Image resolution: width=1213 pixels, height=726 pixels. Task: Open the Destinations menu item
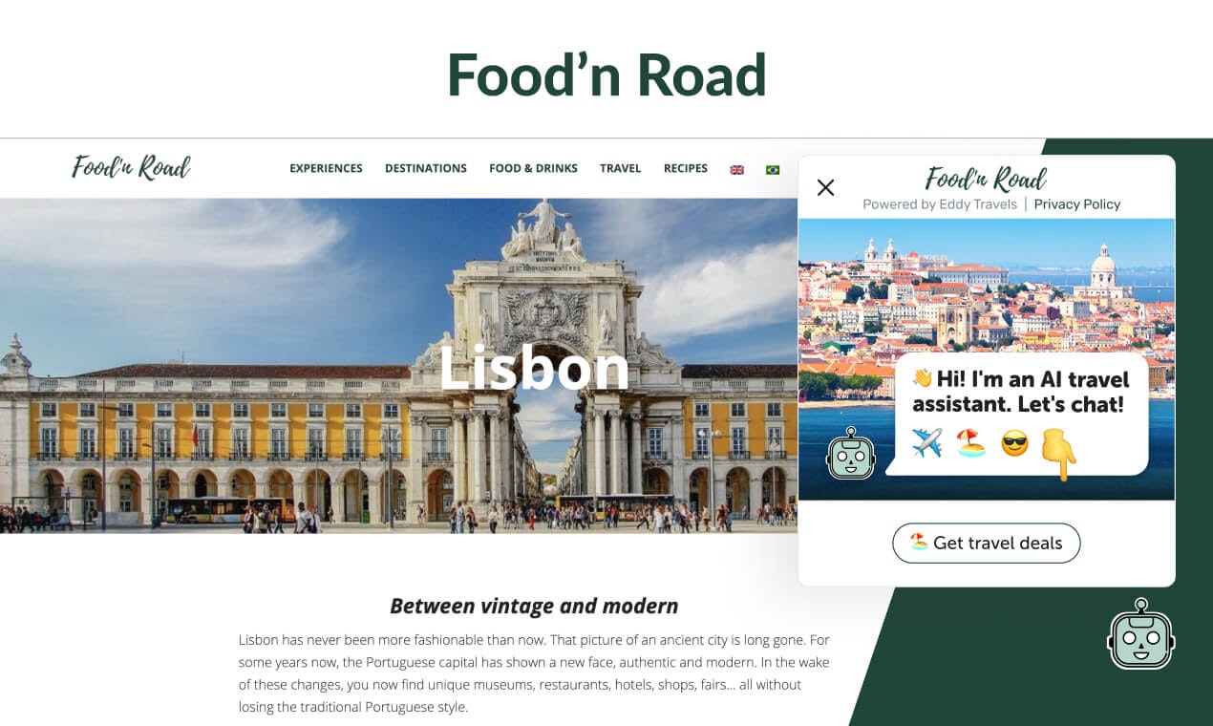426,168
